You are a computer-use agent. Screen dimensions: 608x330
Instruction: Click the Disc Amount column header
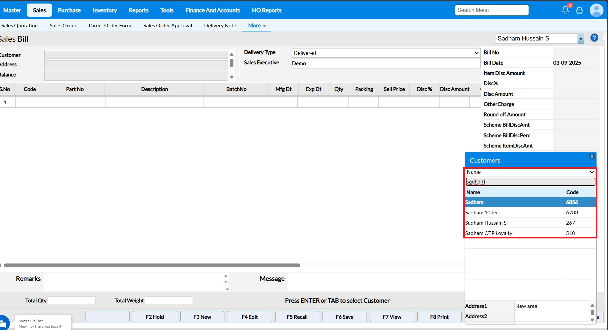[455, 89]
